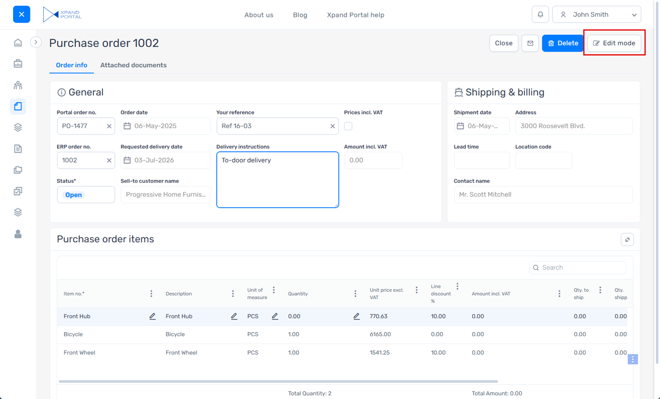Open the Description column options menu
The height and width of the screenshot is (399, 660).
pyautogui.click(x=233, y=294)
